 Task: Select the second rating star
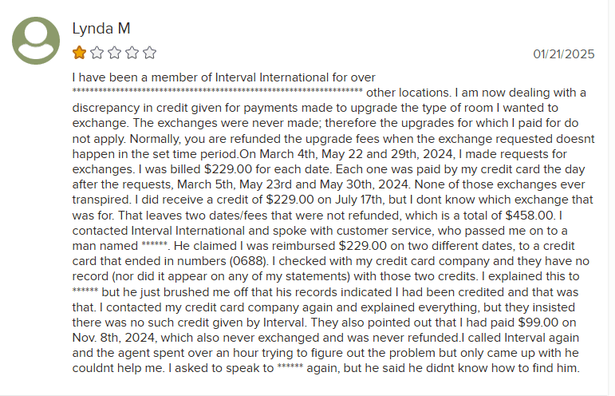pyautogui.click(x=97, y=53)
